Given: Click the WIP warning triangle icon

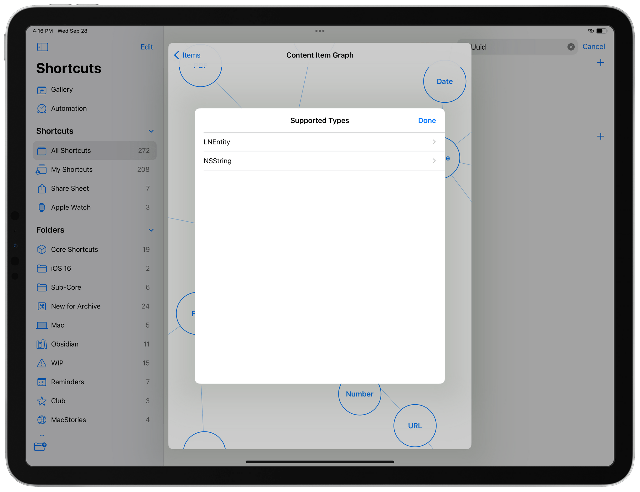Looking at the screenshot, I should point(42,363).
